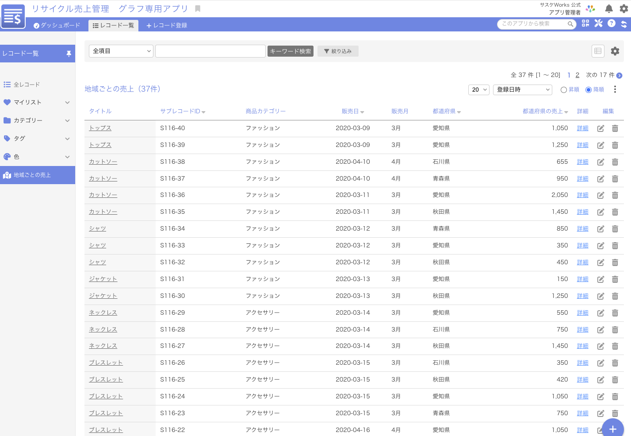Click the sync arrows icon
This screenshot has height=436, width=631.
[x=623, y=24]
